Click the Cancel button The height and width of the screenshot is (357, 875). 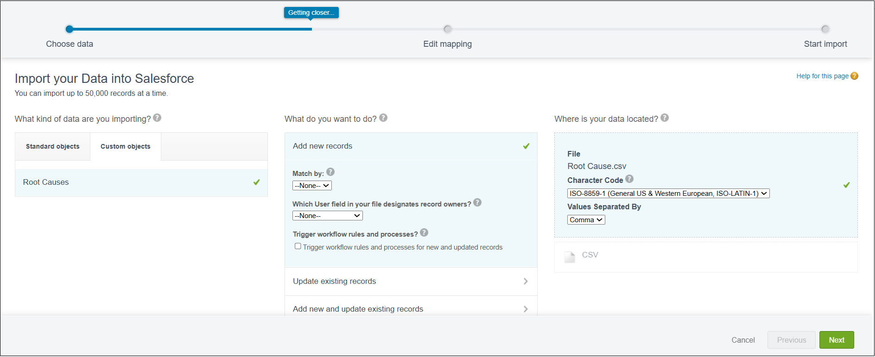point(743,340)
